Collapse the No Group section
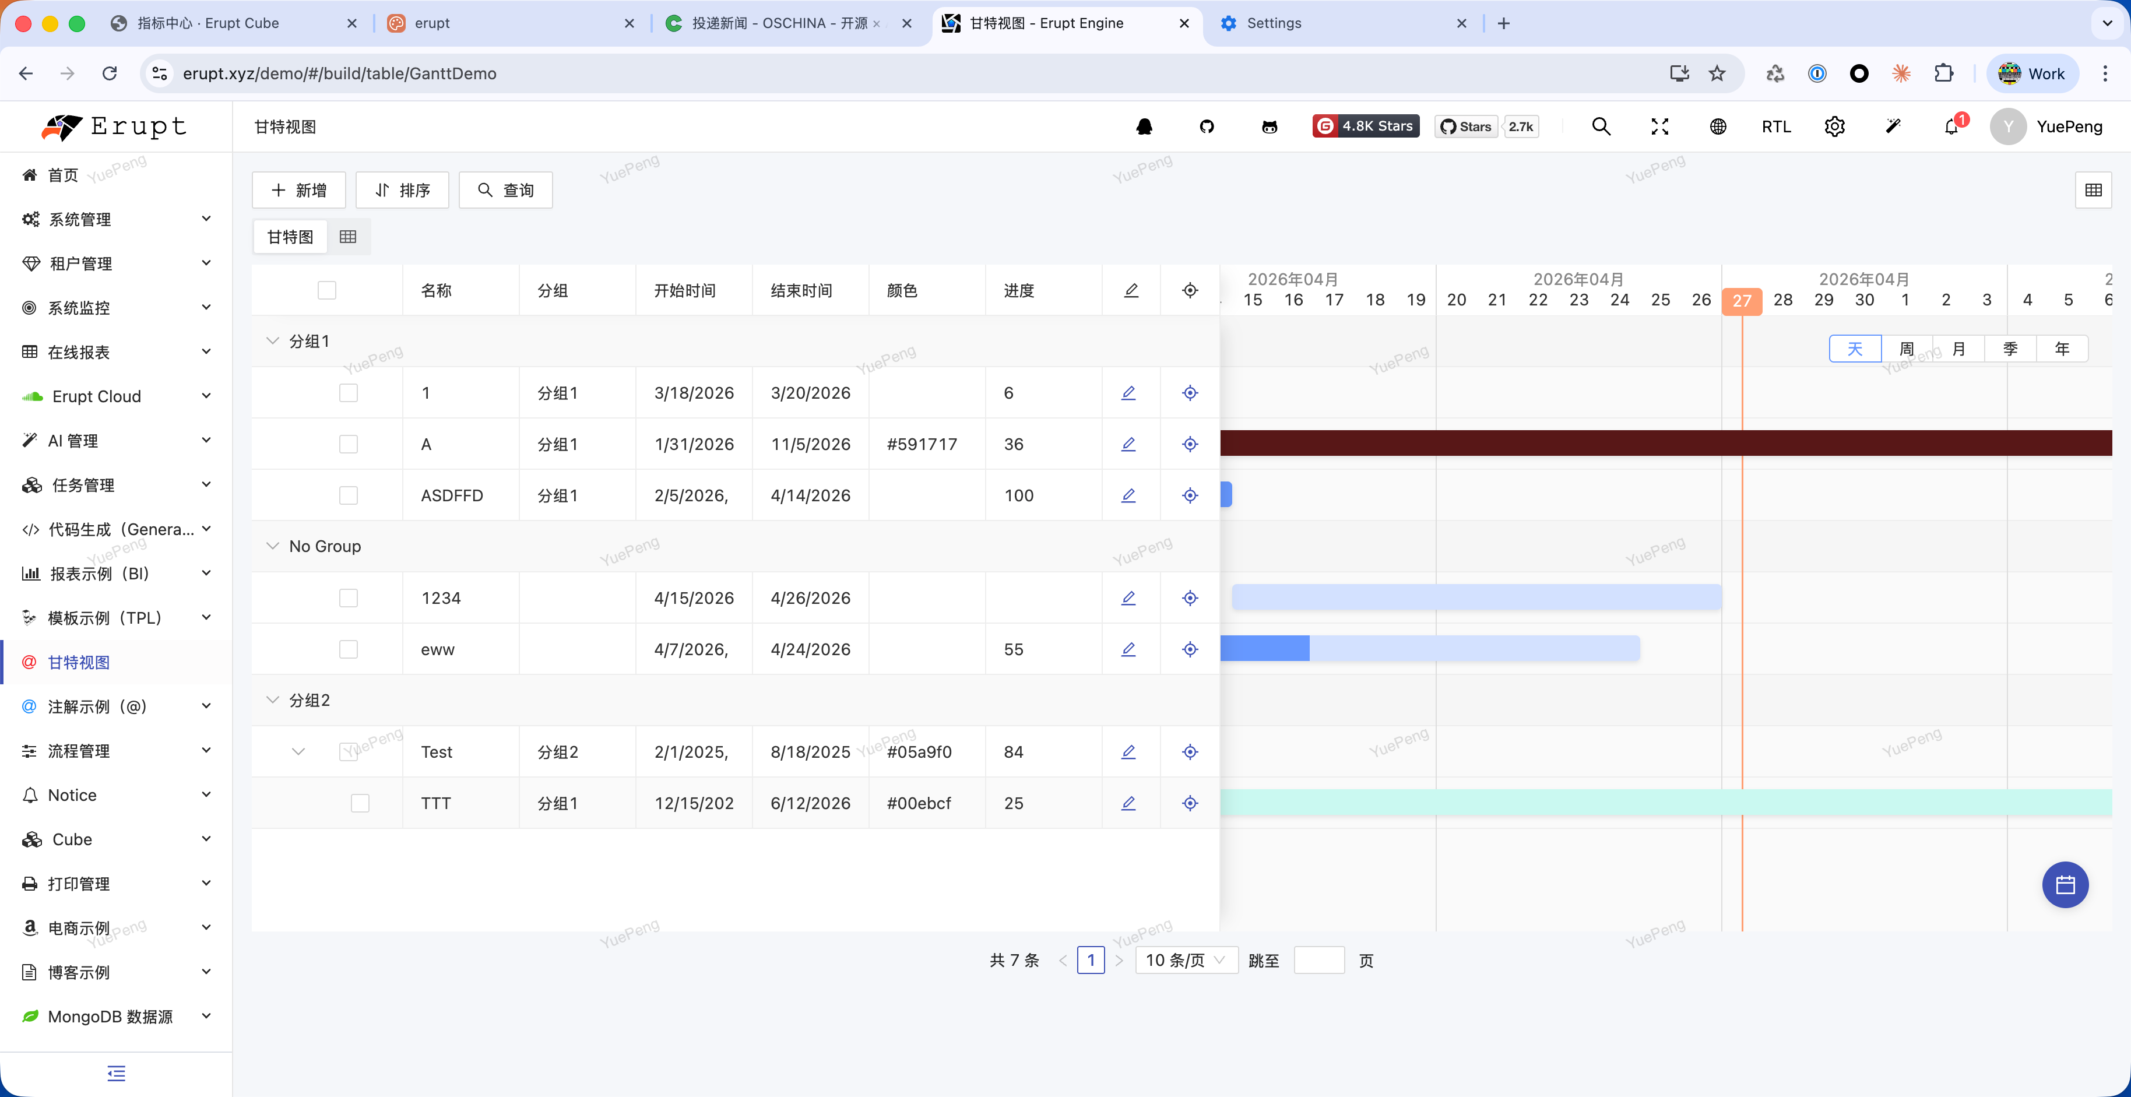The height and width of the screenshot is (1097, 2131). [272, 546]
